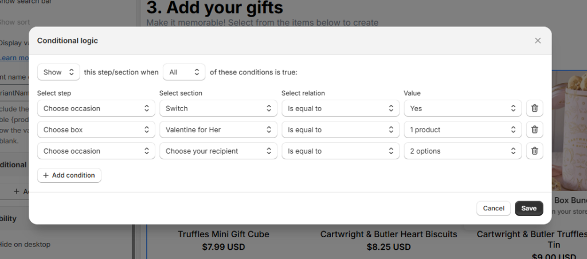The height and width of the screenshot is (259, 587).
Task: Remove the Choose your recipient condition
Action: tap(534, 151)
